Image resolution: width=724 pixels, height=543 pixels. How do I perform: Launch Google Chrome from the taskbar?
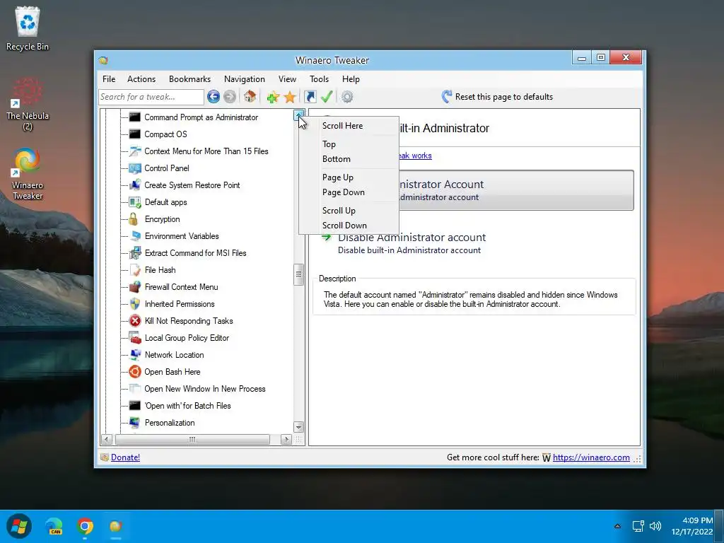(85, 526)
